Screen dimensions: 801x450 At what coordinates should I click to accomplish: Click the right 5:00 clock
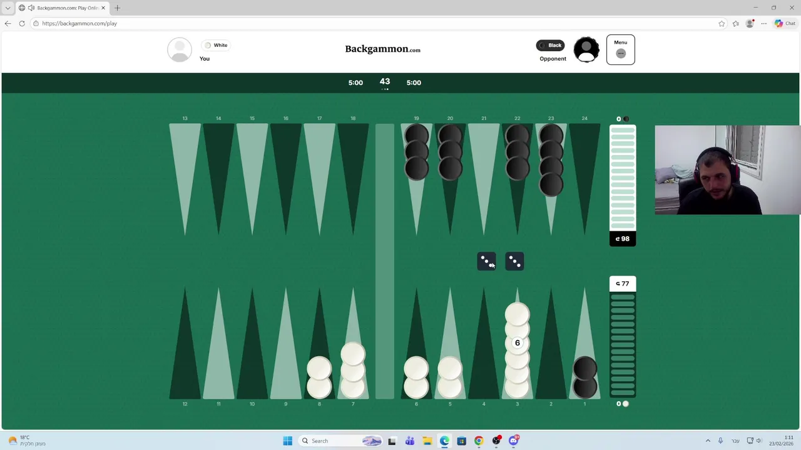(x=414, y=82)
